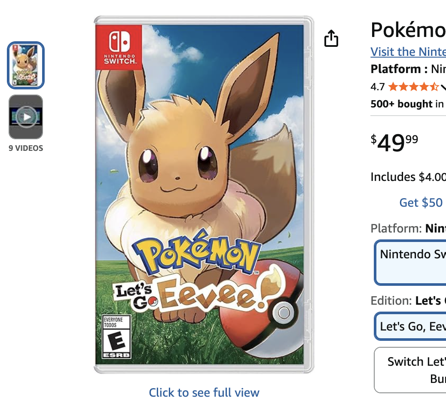
Task: Click the Pokémon product title
Action: (x=408, y=30)
